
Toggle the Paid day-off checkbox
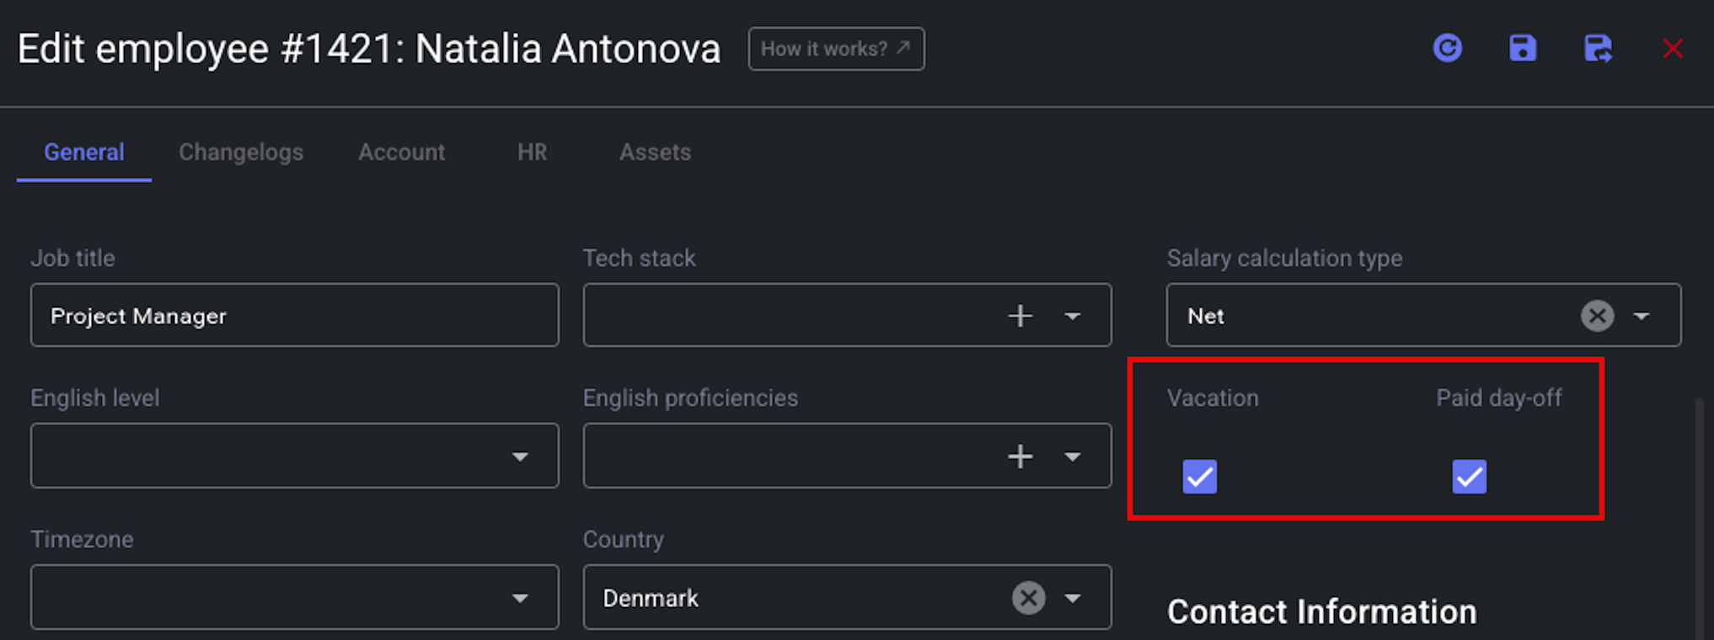tap(1469, 477)
